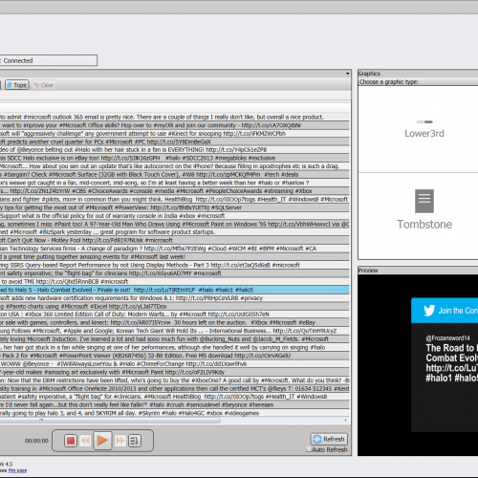Click the orange play button
The height and width of the screenshot is (478, 478).
tap(102, 441)
